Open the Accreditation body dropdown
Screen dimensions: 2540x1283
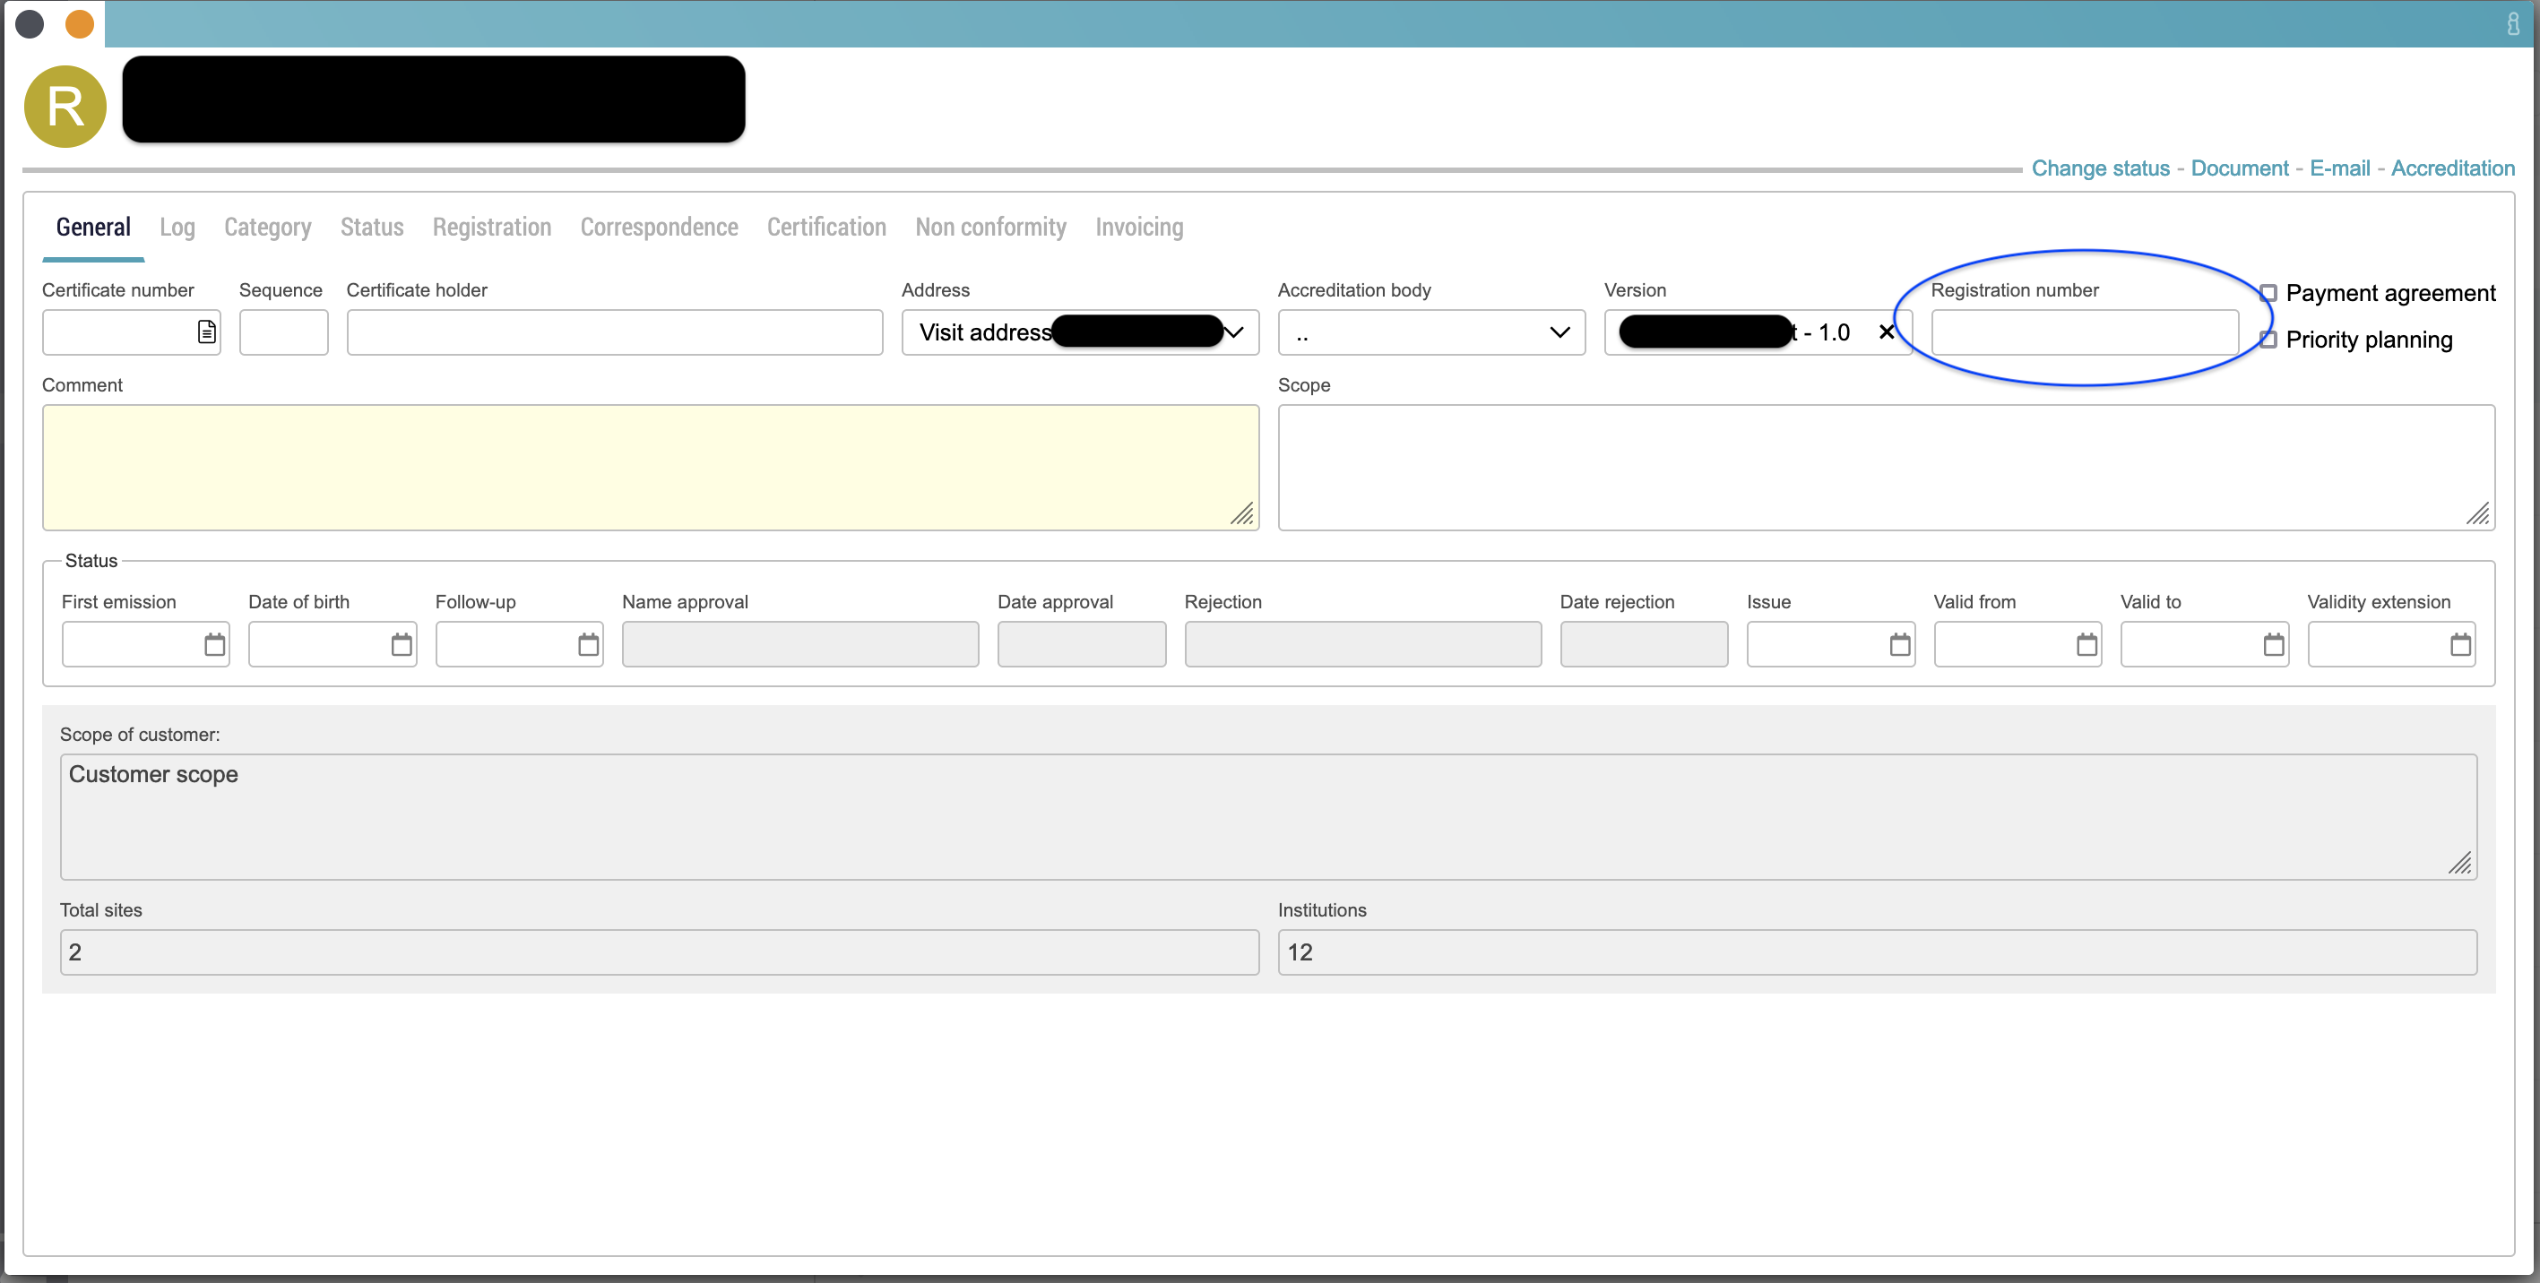pos(1559,332)
